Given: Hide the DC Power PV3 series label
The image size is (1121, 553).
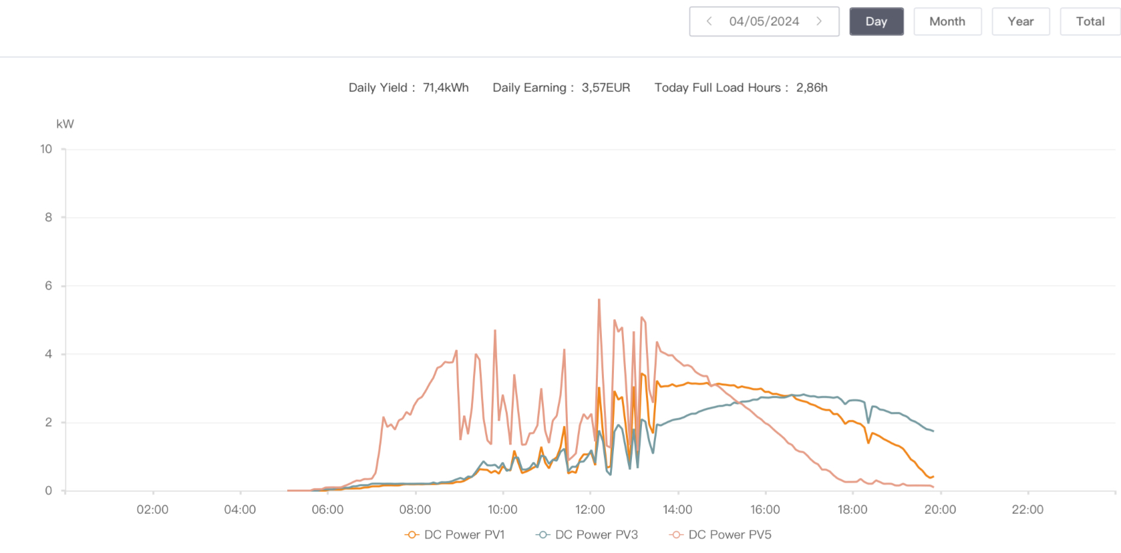Looking at the screenshot, I should (x=597, y=535).
